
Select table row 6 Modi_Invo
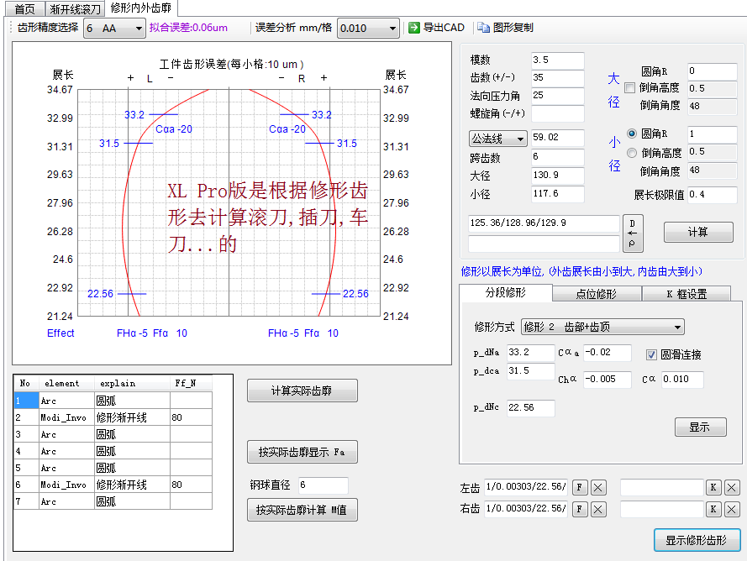coord(113,485)
